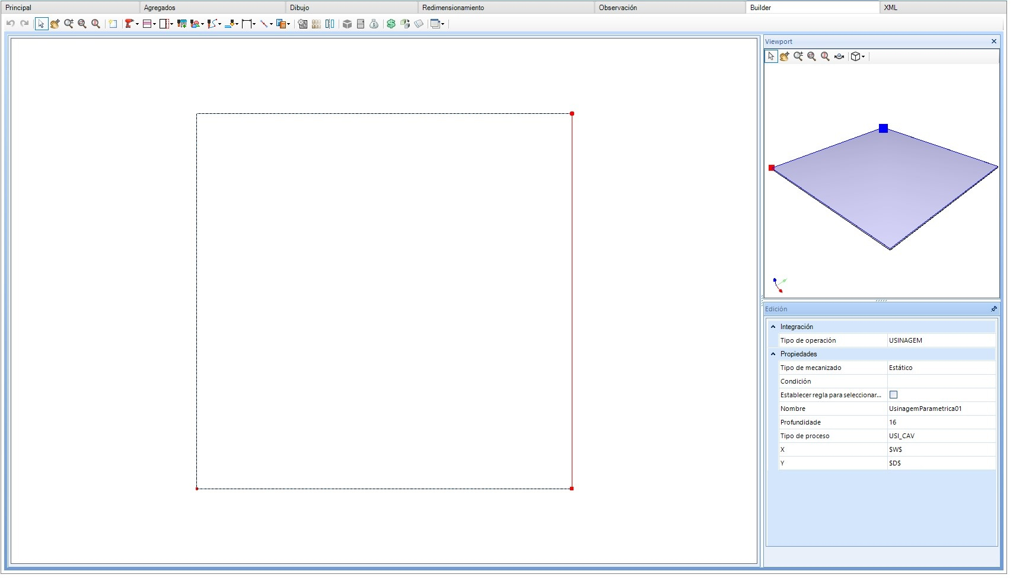The width and height of the screenshot is (1013, 587).
Task: Select the router path curve tool
Action: pos(212,24)
